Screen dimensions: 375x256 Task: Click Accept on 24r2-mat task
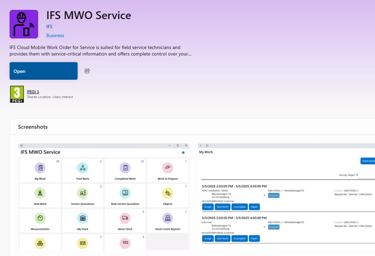[208, 238]
